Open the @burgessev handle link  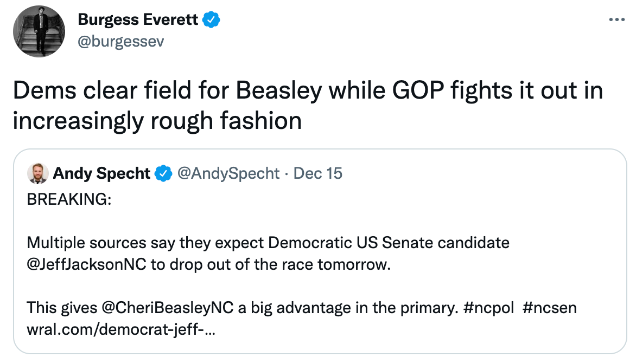point(121,41)
